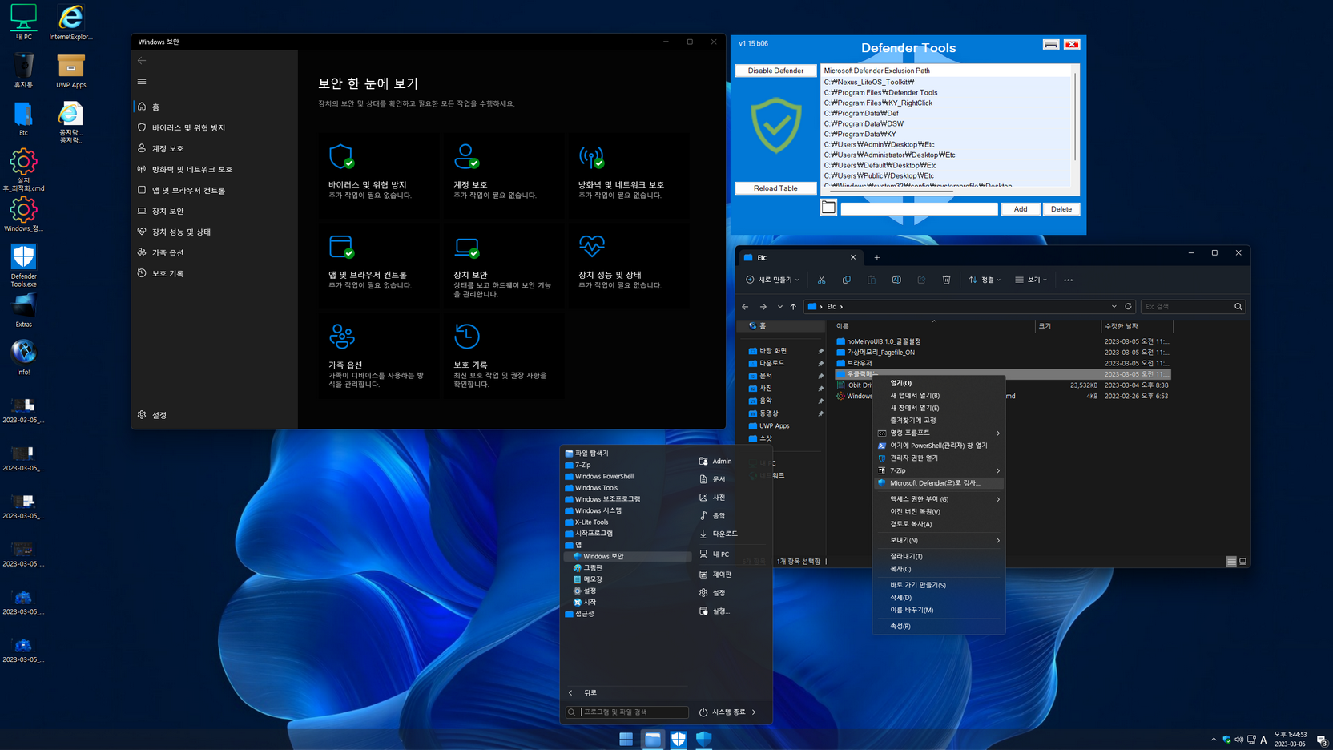The height and width of the screenshot is (750, 1333).
Task: Expand the 7-Zip submenu in context menu
Action: click(x=939, y=471)
